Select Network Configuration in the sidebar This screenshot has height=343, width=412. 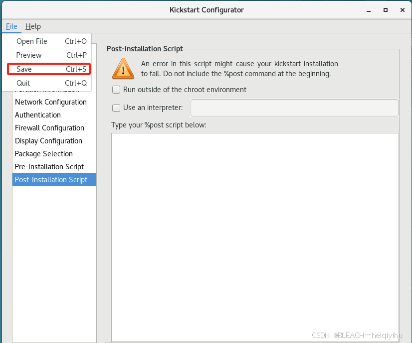pyautogui.click(x=54, y=102)
